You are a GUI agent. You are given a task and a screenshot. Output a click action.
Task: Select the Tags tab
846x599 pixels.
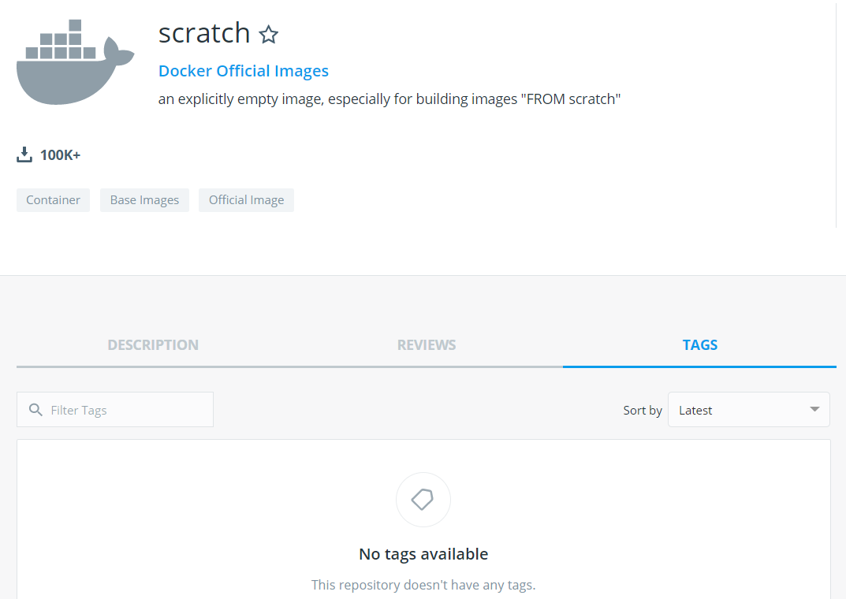point(700,345)
